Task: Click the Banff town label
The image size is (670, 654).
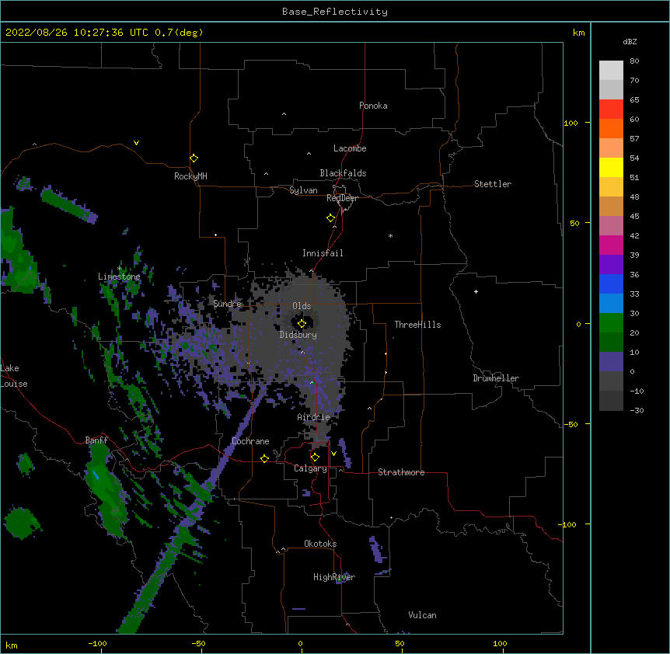Action: (96, 440)
